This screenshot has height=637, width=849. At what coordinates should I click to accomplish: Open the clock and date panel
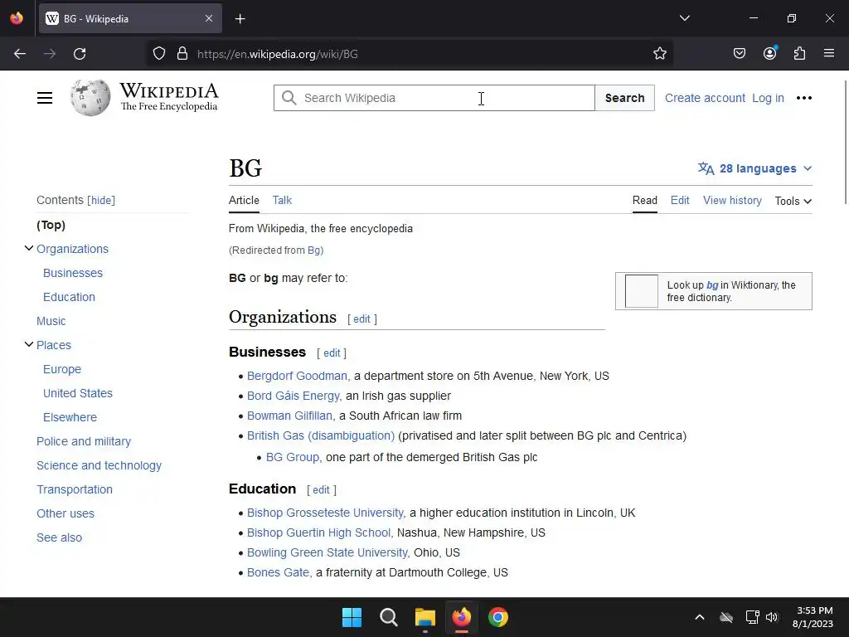tap(813, 617)
